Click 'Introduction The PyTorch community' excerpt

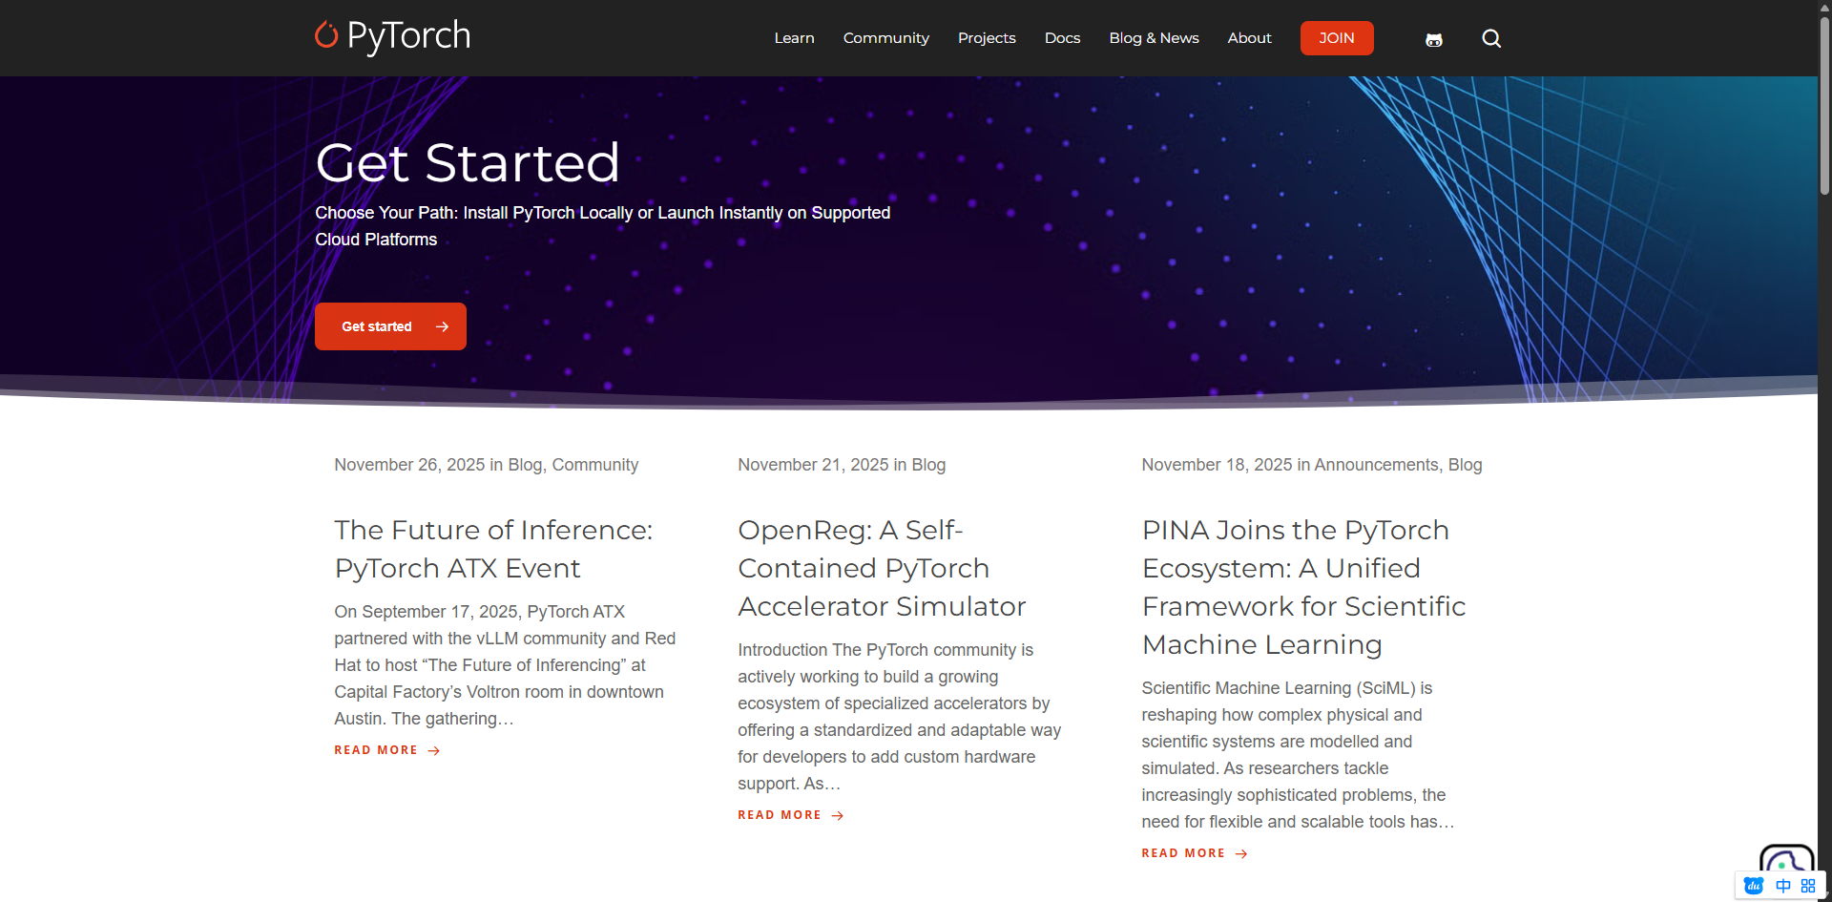tap(899, 717)
